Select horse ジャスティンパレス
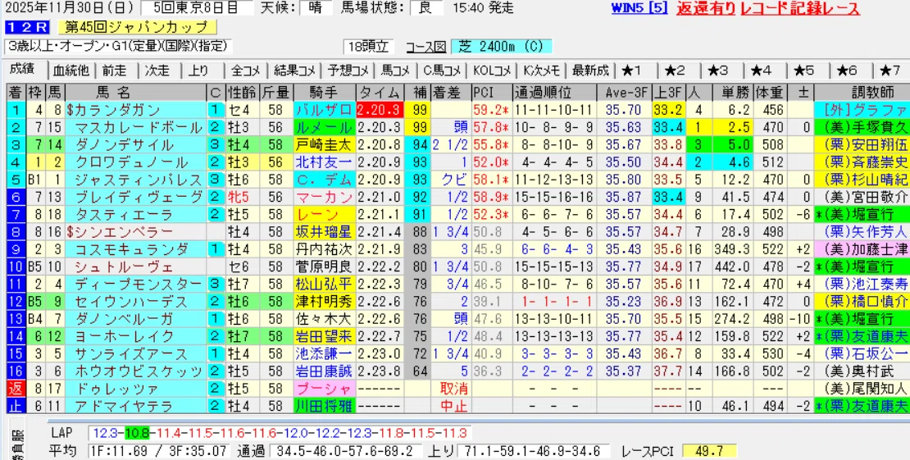 138,180
